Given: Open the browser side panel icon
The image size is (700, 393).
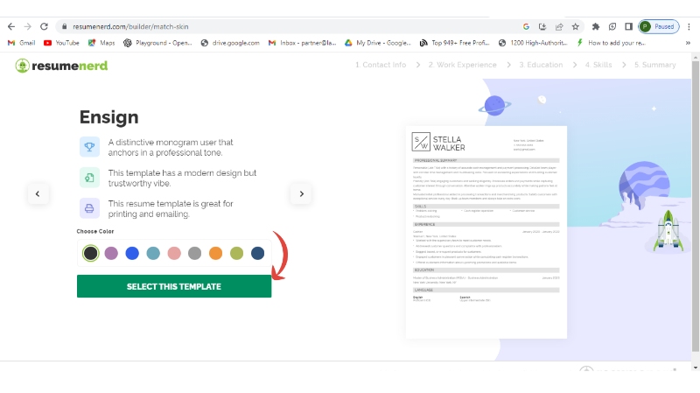Looking at the screenshot, I should coord(628,27).
